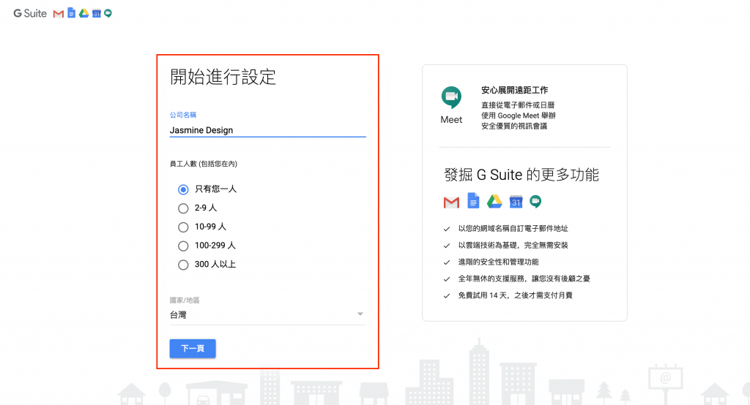
Task: Click the 發掘 G Suite 的更多功能 heading
Action: pyautogui.click(x=521, y=175)
